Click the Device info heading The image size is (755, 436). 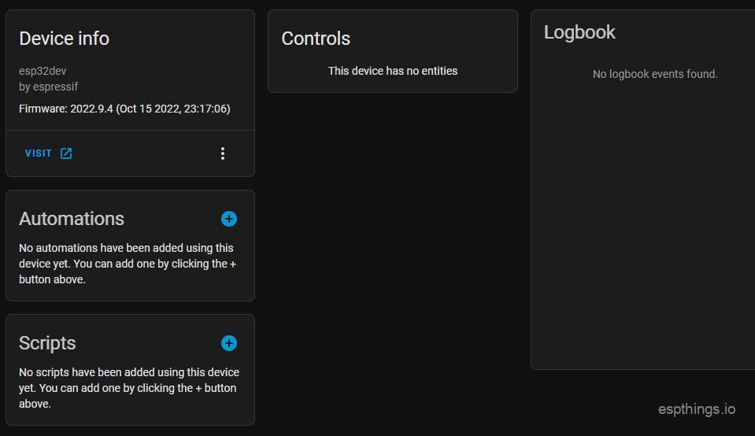[64, 39]
